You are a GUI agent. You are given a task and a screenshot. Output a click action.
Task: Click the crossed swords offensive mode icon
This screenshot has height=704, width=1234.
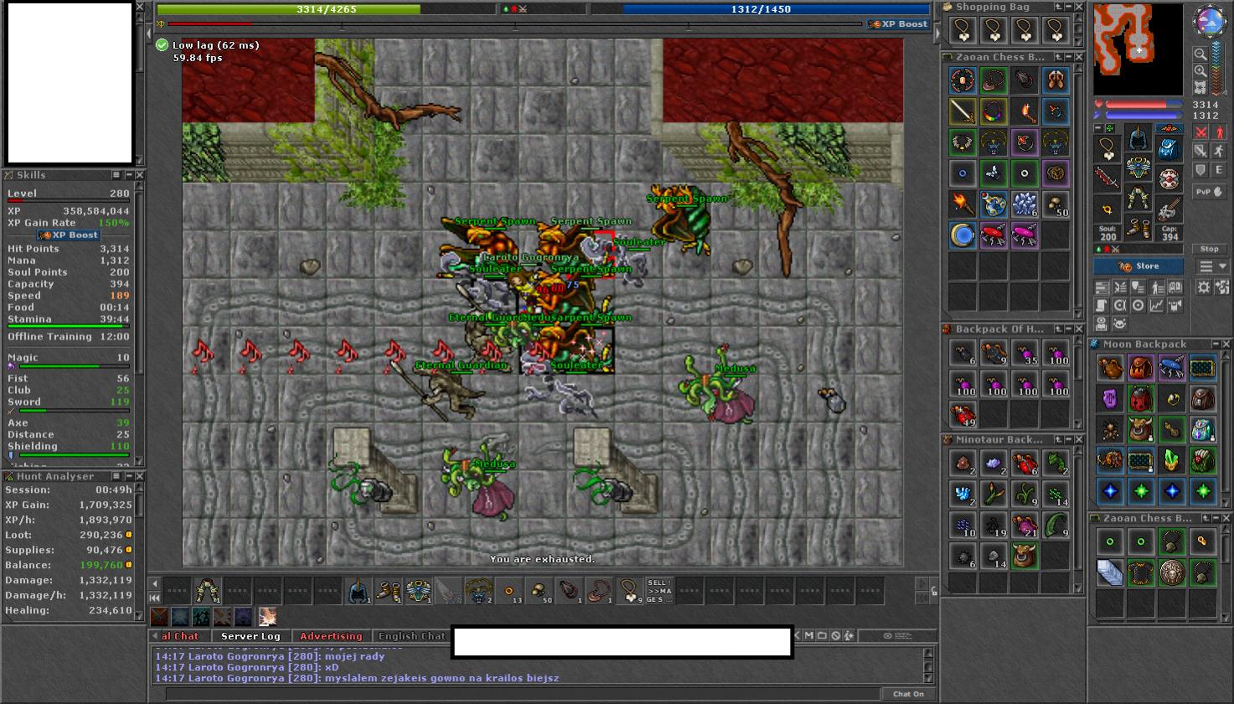click(x=1201, y=132)
